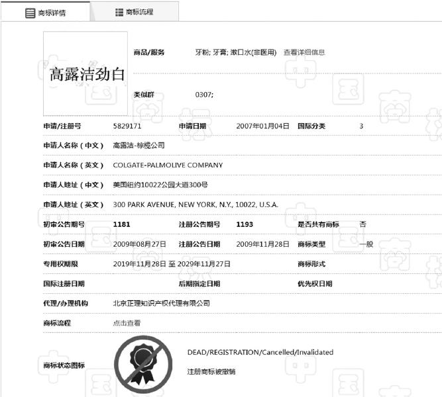
Task: Click the 专用权期限 label
Action: tap(60, 264)
